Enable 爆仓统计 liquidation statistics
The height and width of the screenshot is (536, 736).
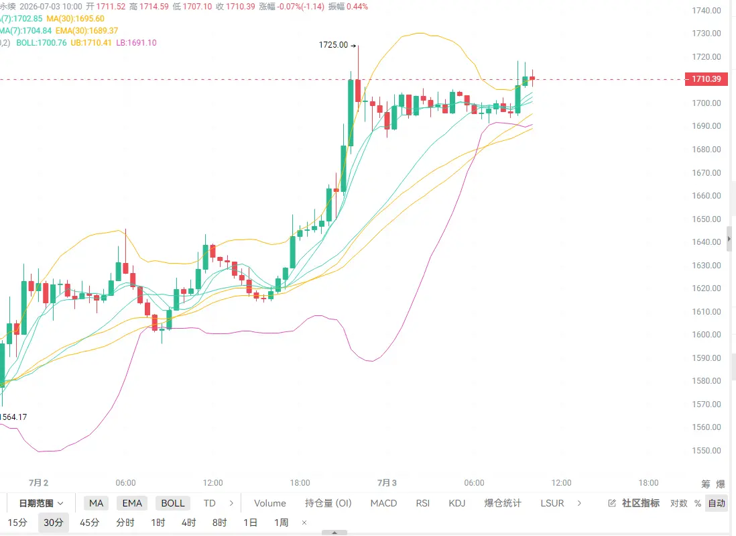pyautogui.click(x=503, y=503)
